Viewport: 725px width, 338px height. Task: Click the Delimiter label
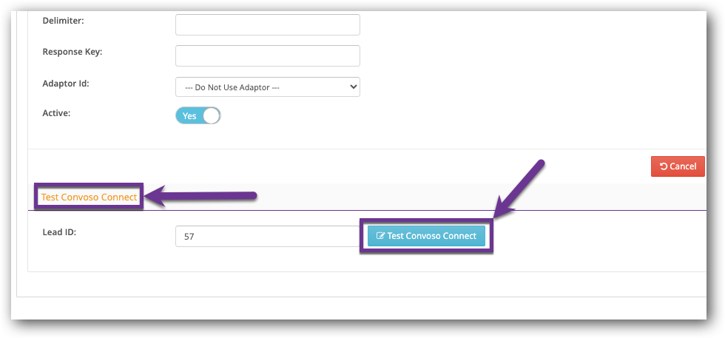64,21
